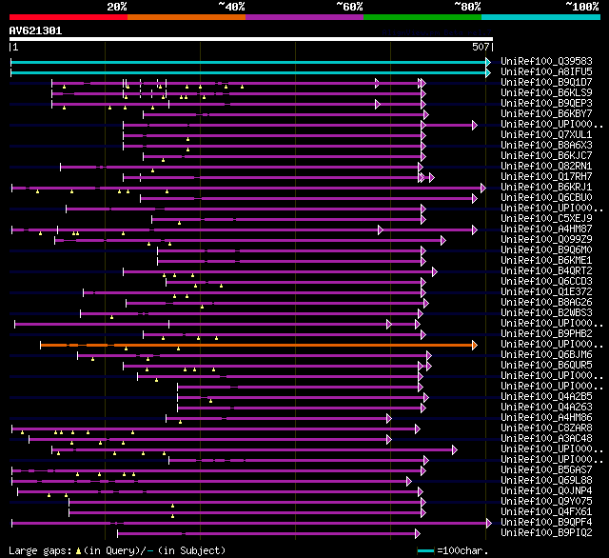609x558 pixels.
Task: Pick the UniRef100_B9QPF4 entry
Action: click(x=546, y=523)
